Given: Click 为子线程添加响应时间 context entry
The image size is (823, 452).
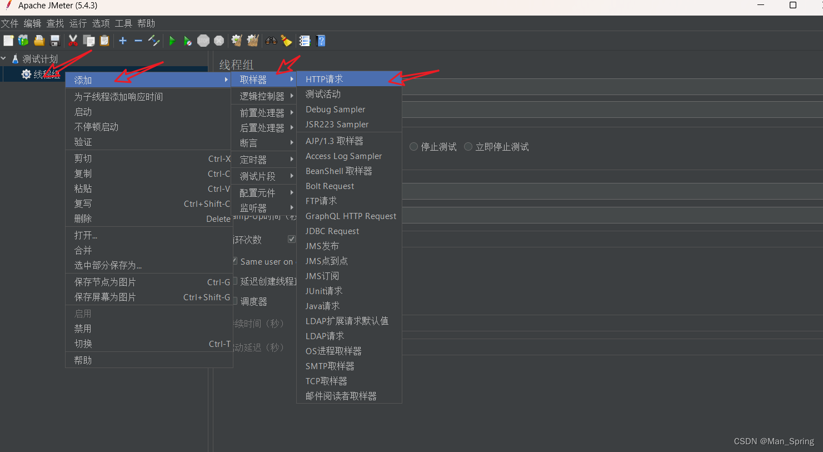Looking at the screenshot, I should pos(148,97).
